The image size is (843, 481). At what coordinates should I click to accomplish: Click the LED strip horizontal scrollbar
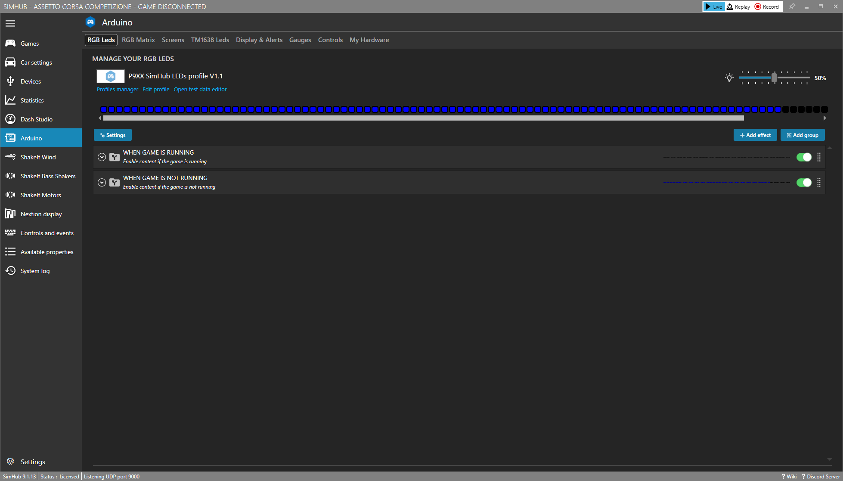[x=424, y=118]
